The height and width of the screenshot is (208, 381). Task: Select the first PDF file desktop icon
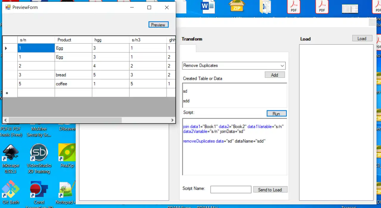coord(293,7)
